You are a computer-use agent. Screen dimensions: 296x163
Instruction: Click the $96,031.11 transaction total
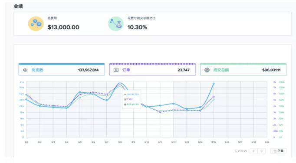pos(271,70)
